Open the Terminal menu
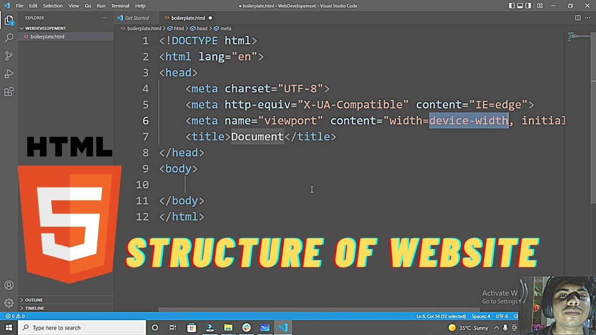The height and width of the screenshot is (335, 596). pos(120,6)
